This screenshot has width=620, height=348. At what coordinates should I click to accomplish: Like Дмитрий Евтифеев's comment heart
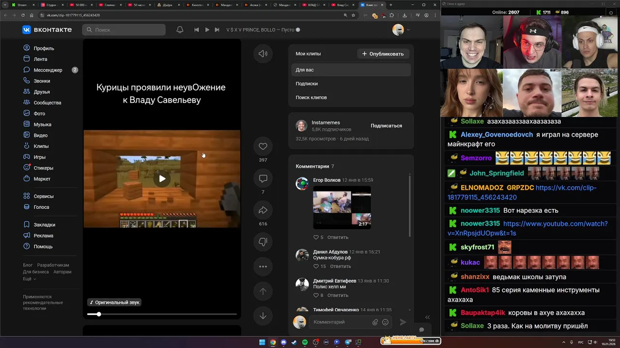(x=316, y=295)
